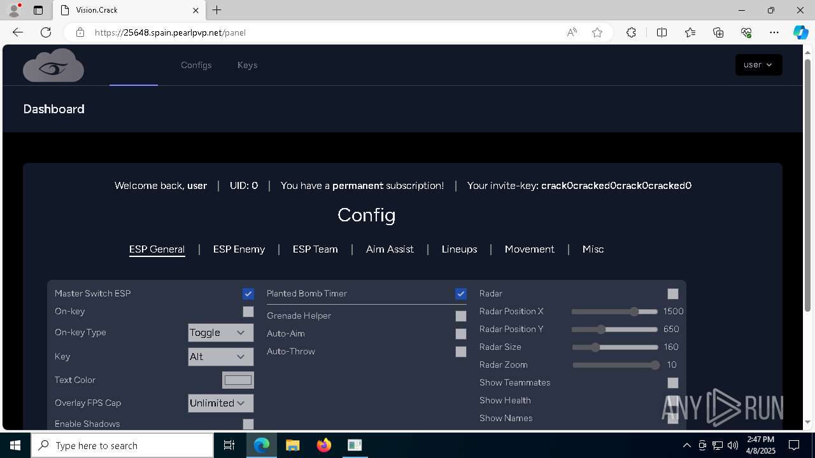Open the Aim Assist tab
The width and height of the screenshot is (815, 458).
point(390,249)
